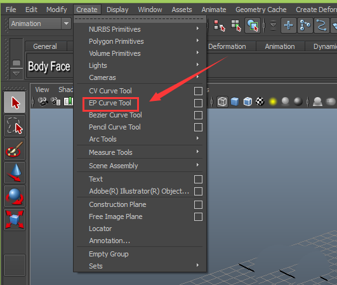This screenshot has height=285, width=337.
Task: Click the dark sphere viewport icon
Action: [x=298, y=102]
